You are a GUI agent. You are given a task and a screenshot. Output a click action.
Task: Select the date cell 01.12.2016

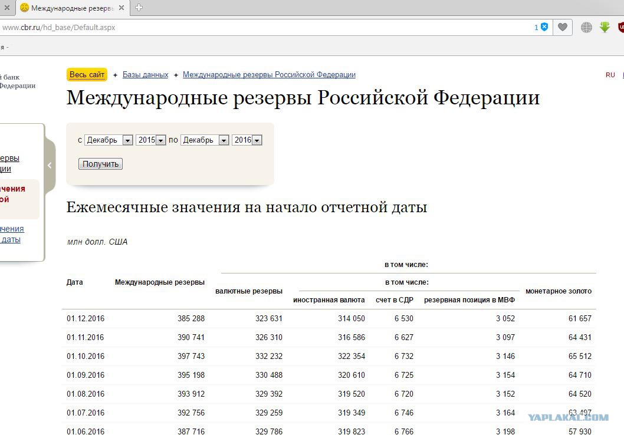coord(86,318)
